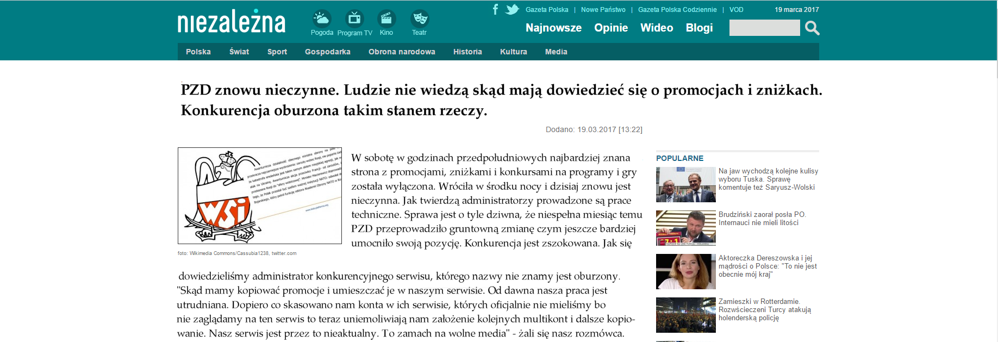Go to Obrona narodowa category
Image resolution: width=998 pixels, height=342 pixels.
[x=402, y=52]
